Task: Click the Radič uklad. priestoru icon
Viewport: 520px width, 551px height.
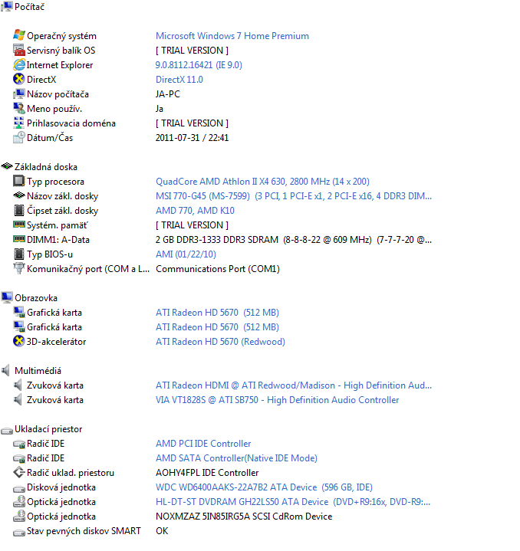Action: click(x=19, y=472)
